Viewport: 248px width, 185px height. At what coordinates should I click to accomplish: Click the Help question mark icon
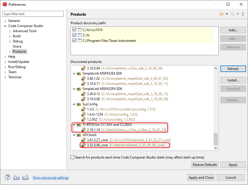[x=8, y=177]
